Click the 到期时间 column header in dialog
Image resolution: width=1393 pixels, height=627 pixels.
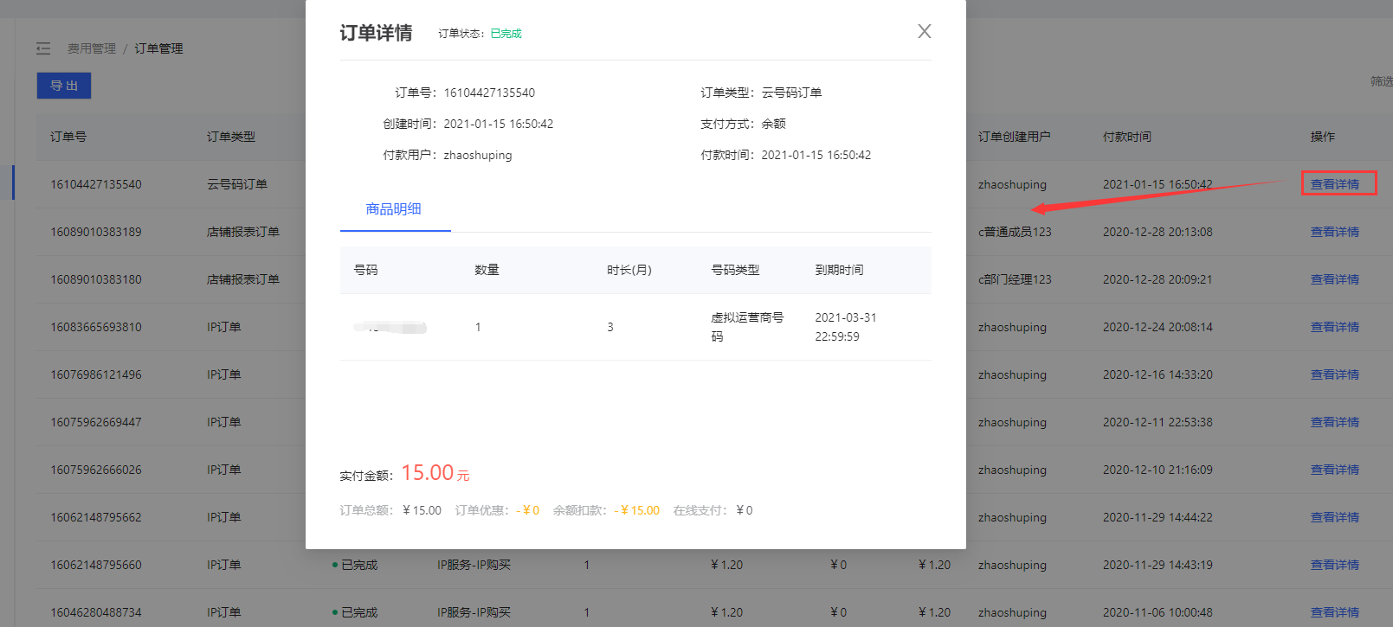pyautogui.click(x=839, y=270)
